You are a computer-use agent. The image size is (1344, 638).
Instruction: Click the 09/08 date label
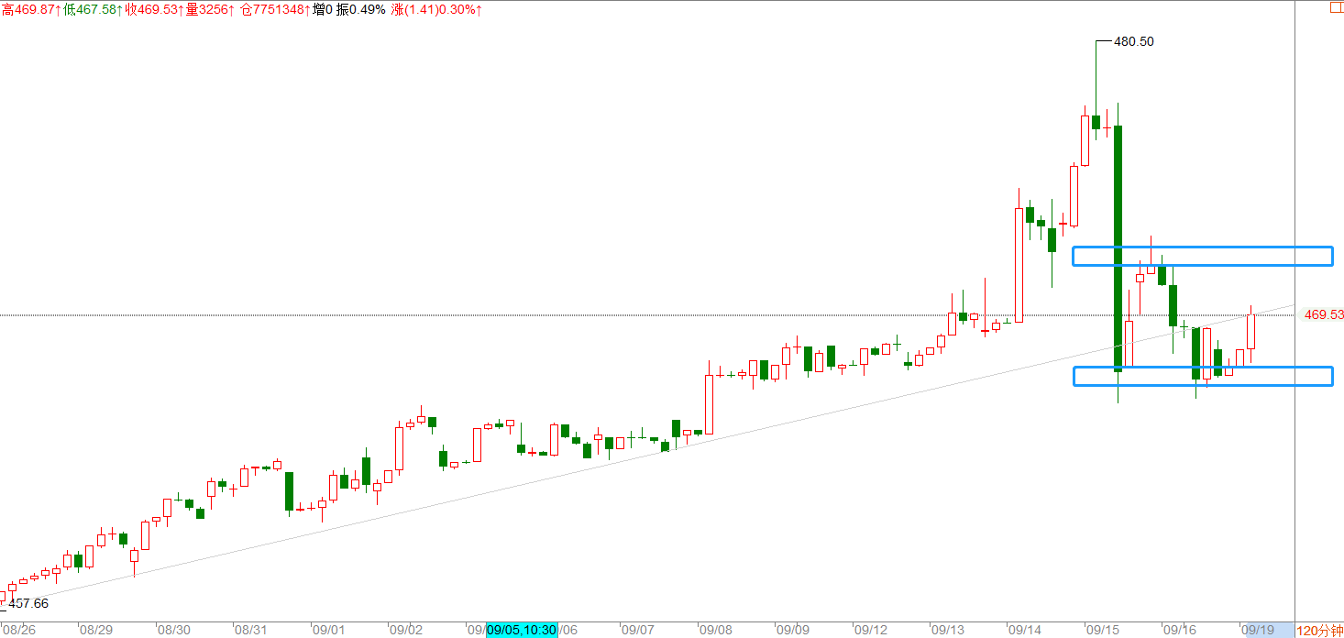coord(716,631)
